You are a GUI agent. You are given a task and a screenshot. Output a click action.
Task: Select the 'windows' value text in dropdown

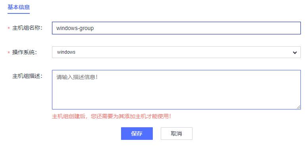66,52
